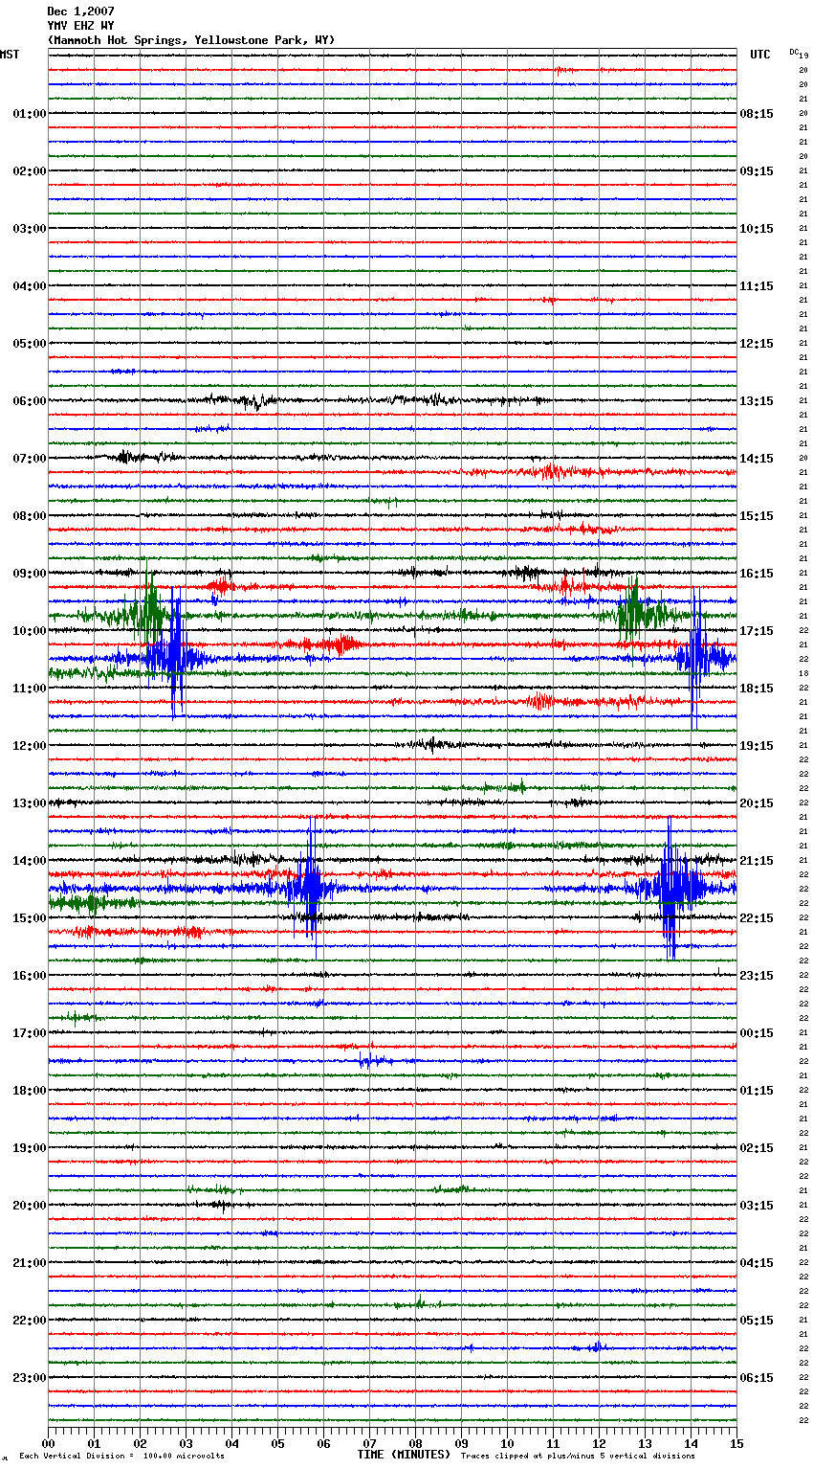Click minute axis tick label '12'
This screenshot has width=813, height=1469.
coord(599,1443)
